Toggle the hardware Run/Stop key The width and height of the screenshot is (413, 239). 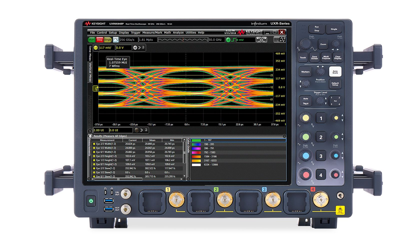(317, 29)
